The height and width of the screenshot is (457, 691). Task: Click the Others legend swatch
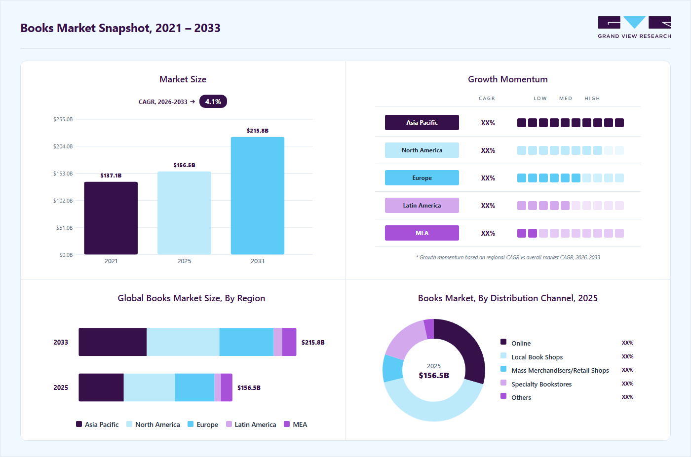(x=503, y=396)
